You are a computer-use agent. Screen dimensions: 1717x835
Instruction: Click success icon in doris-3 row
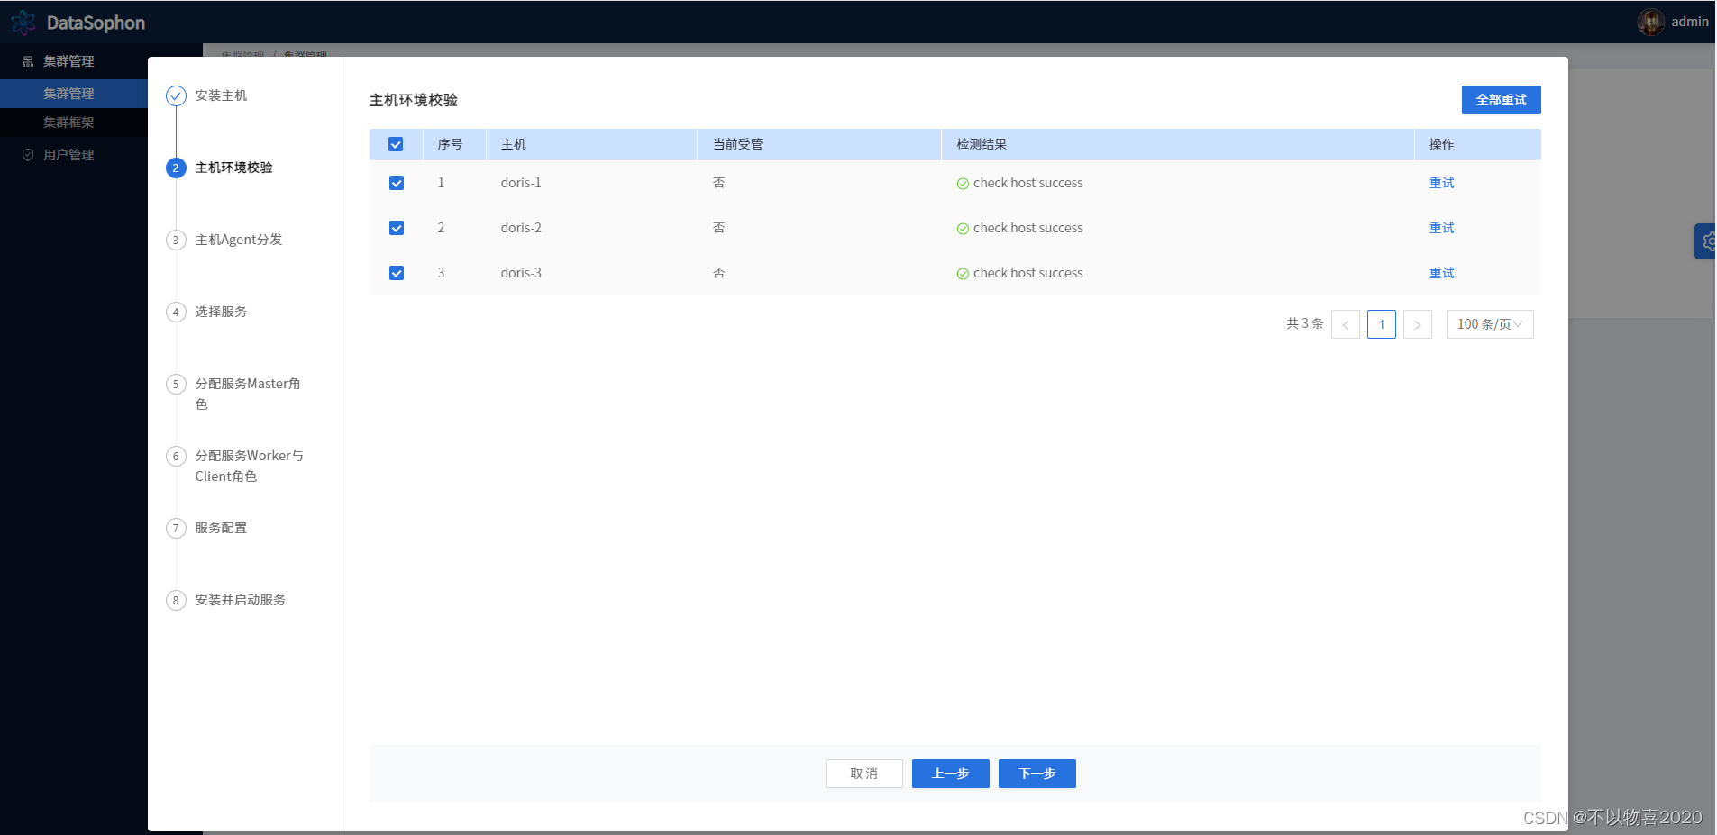(963, 274)
